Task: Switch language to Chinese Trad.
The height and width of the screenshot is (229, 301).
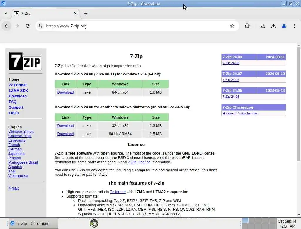Action: pos(20,136)
